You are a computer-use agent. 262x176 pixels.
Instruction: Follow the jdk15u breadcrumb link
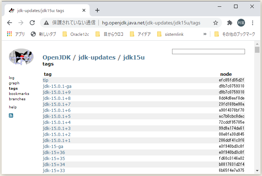coord(134,57)
